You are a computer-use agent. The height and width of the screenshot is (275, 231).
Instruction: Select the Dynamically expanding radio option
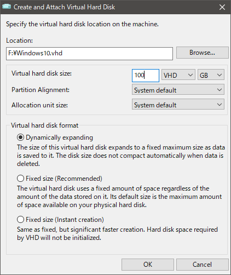tap(20, 137)
